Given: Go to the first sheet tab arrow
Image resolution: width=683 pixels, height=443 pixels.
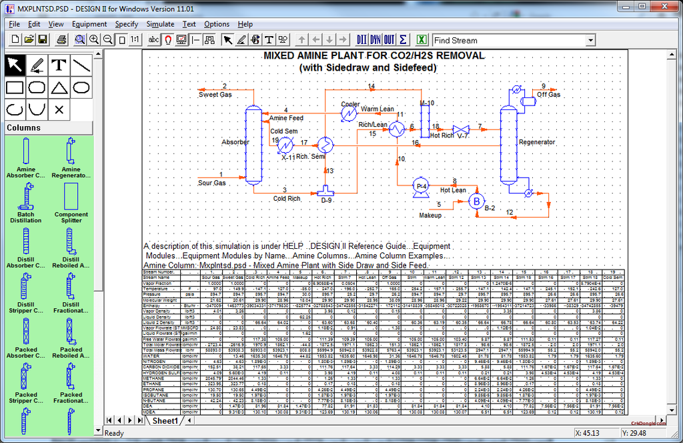Looking at the screenshot, I should click(109, 420).
